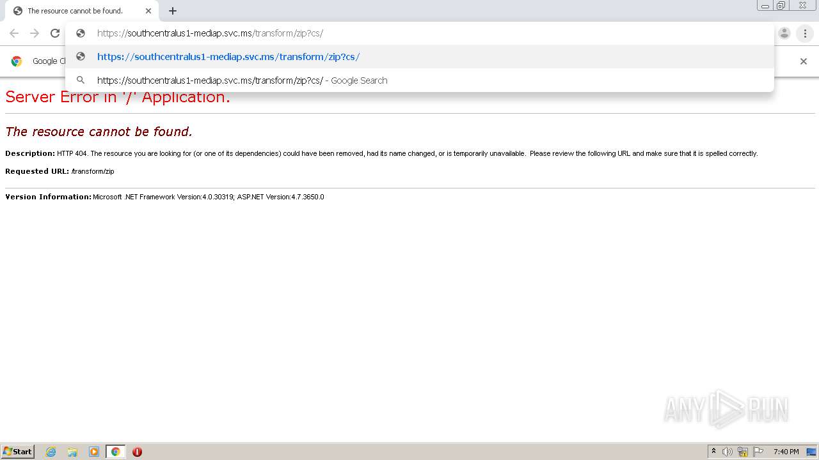Open the network tray icon

(x=743, y=452)
